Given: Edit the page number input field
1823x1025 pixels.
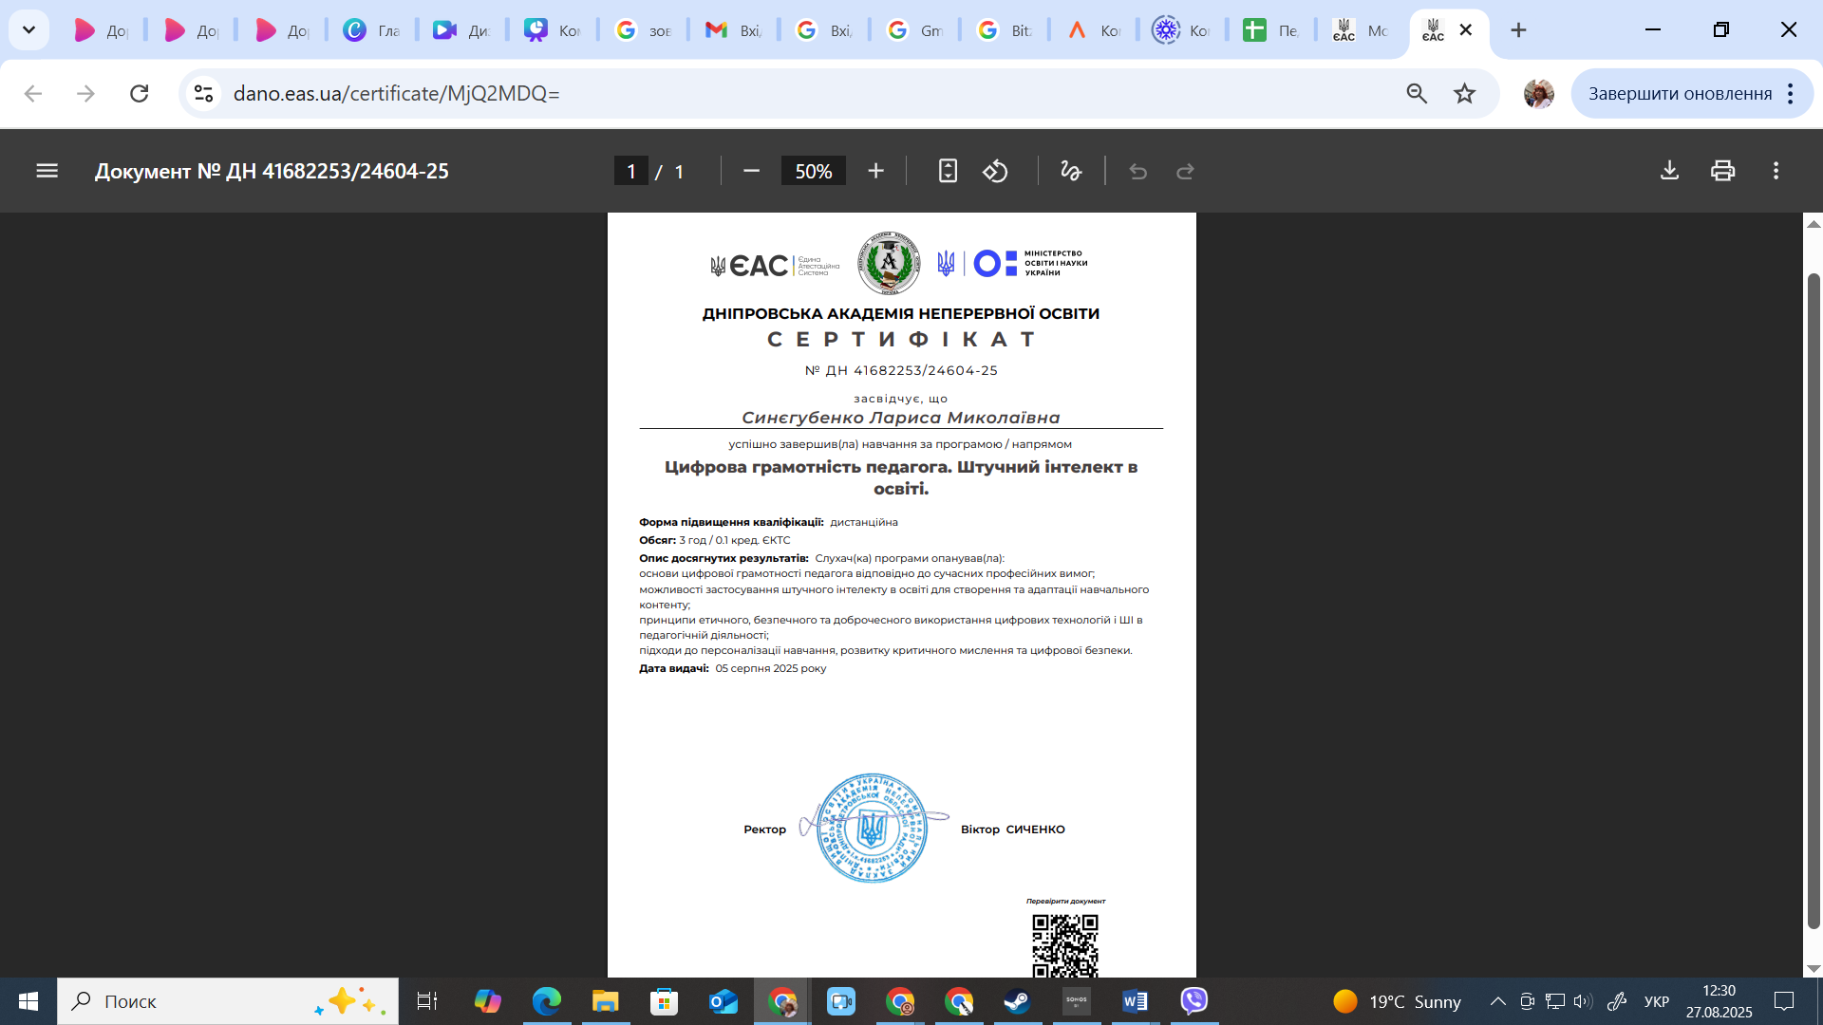Looking at the screenshot, I should click(630, 171).
